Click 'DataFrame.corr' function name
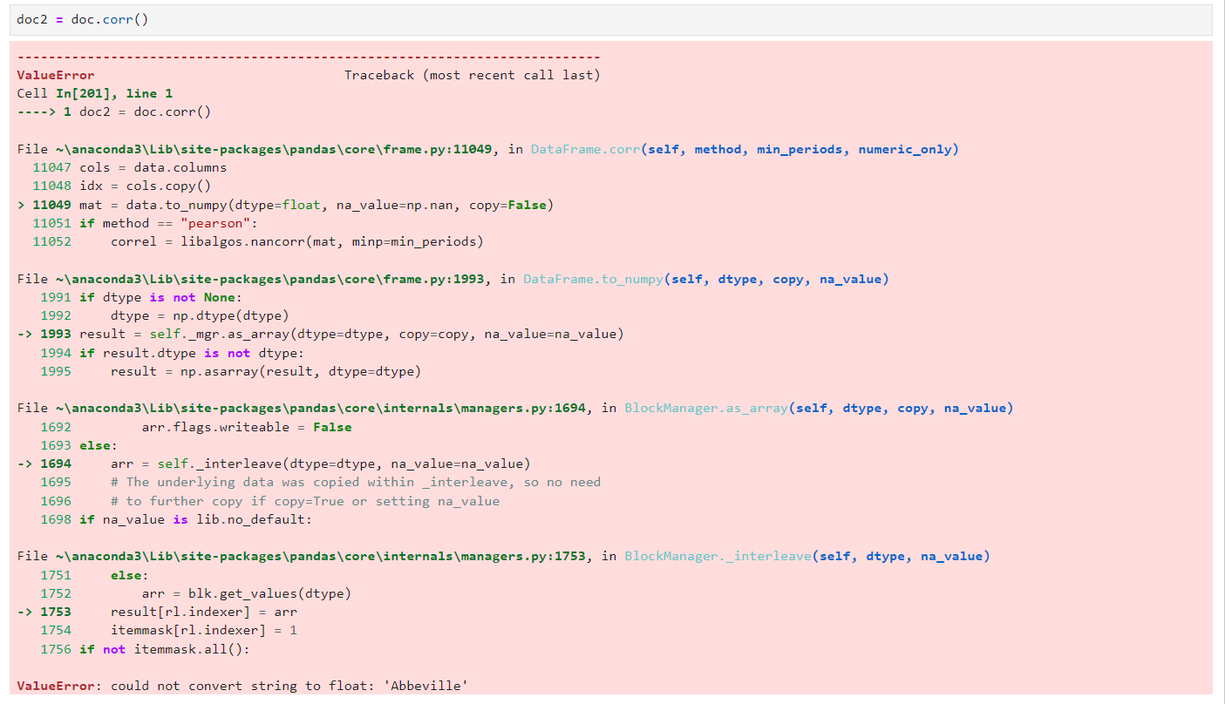This screenshot has width=1225, height=704. (586, 149)
